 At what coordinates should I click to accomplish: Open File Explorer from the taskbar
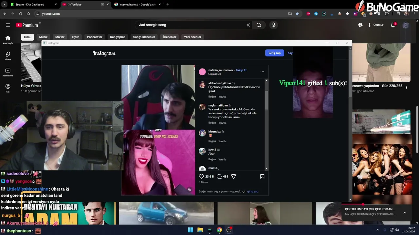[x=200, y=230]
